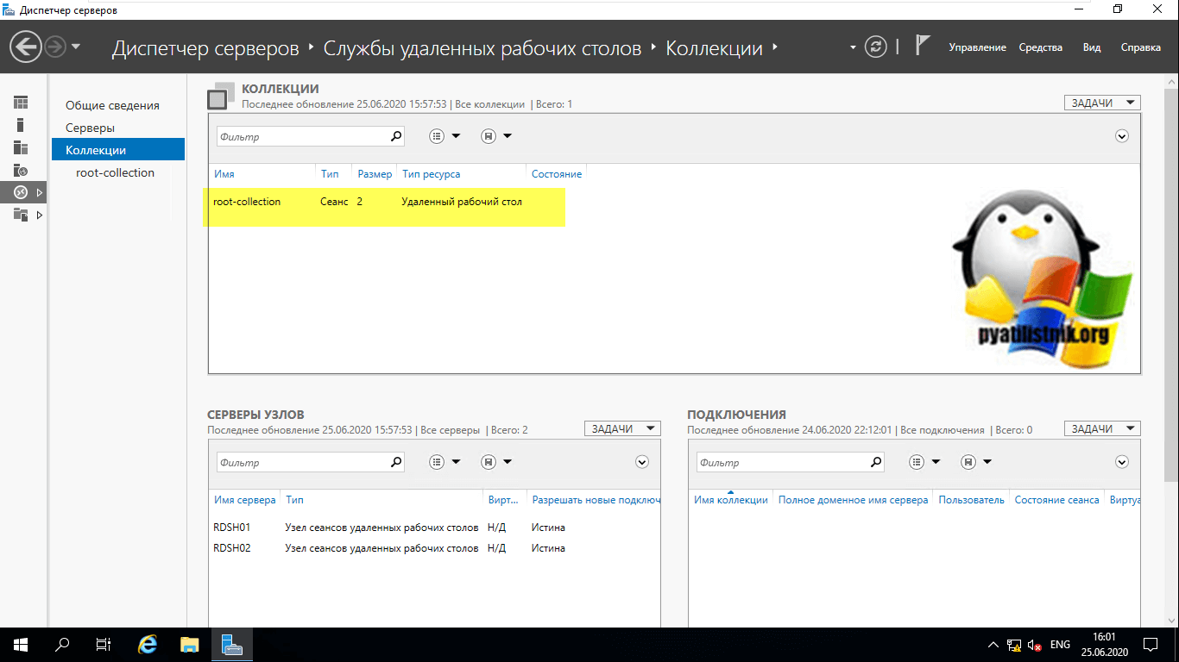Select root-collection in the left tree
Viewport: 1179px width, 662px height.
tap(115, 172)
